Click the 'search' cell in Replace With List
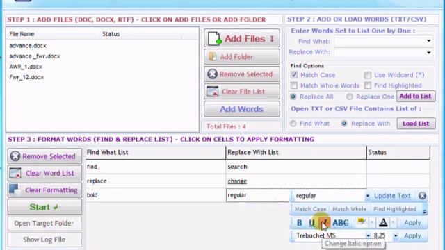 [296, 167]
